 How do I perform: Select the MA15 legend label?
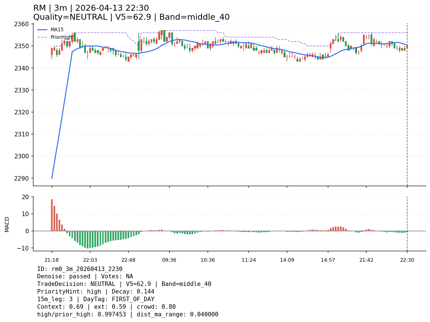click(57, 30)
